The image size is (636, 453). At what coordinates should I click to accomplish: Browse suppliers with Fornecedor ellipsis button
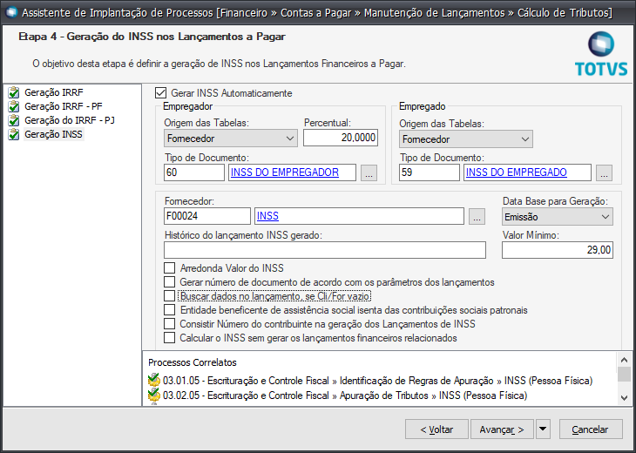coord(477,216)
